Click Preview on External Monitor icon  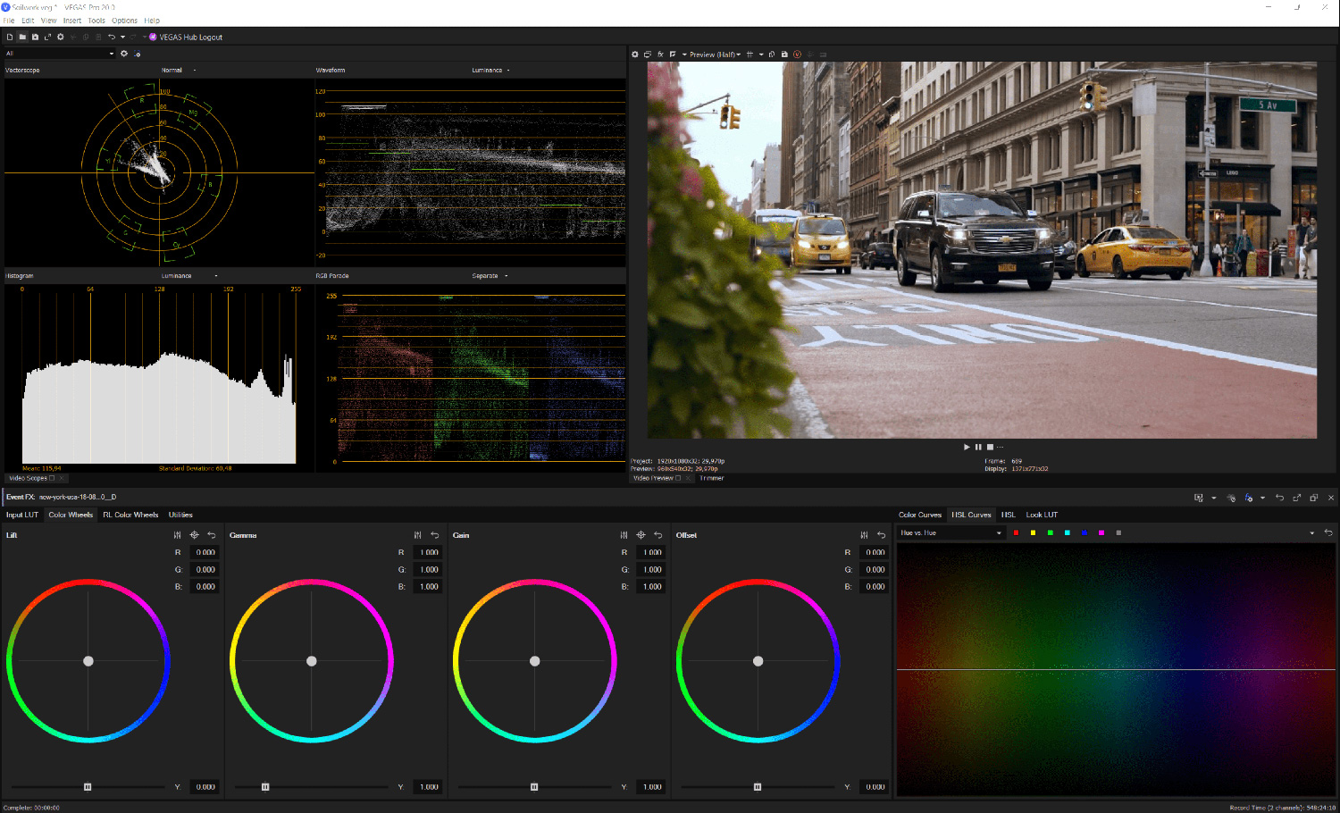[x=648, y=54]
